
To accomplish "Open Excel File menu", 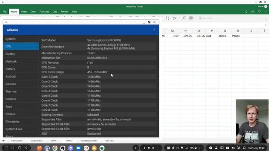I will 5,12.
